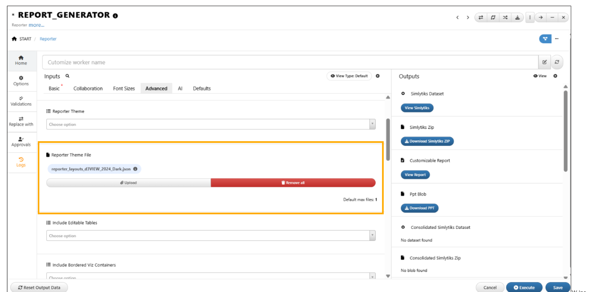Open the Options gear in sidebar

pos(21,81)
